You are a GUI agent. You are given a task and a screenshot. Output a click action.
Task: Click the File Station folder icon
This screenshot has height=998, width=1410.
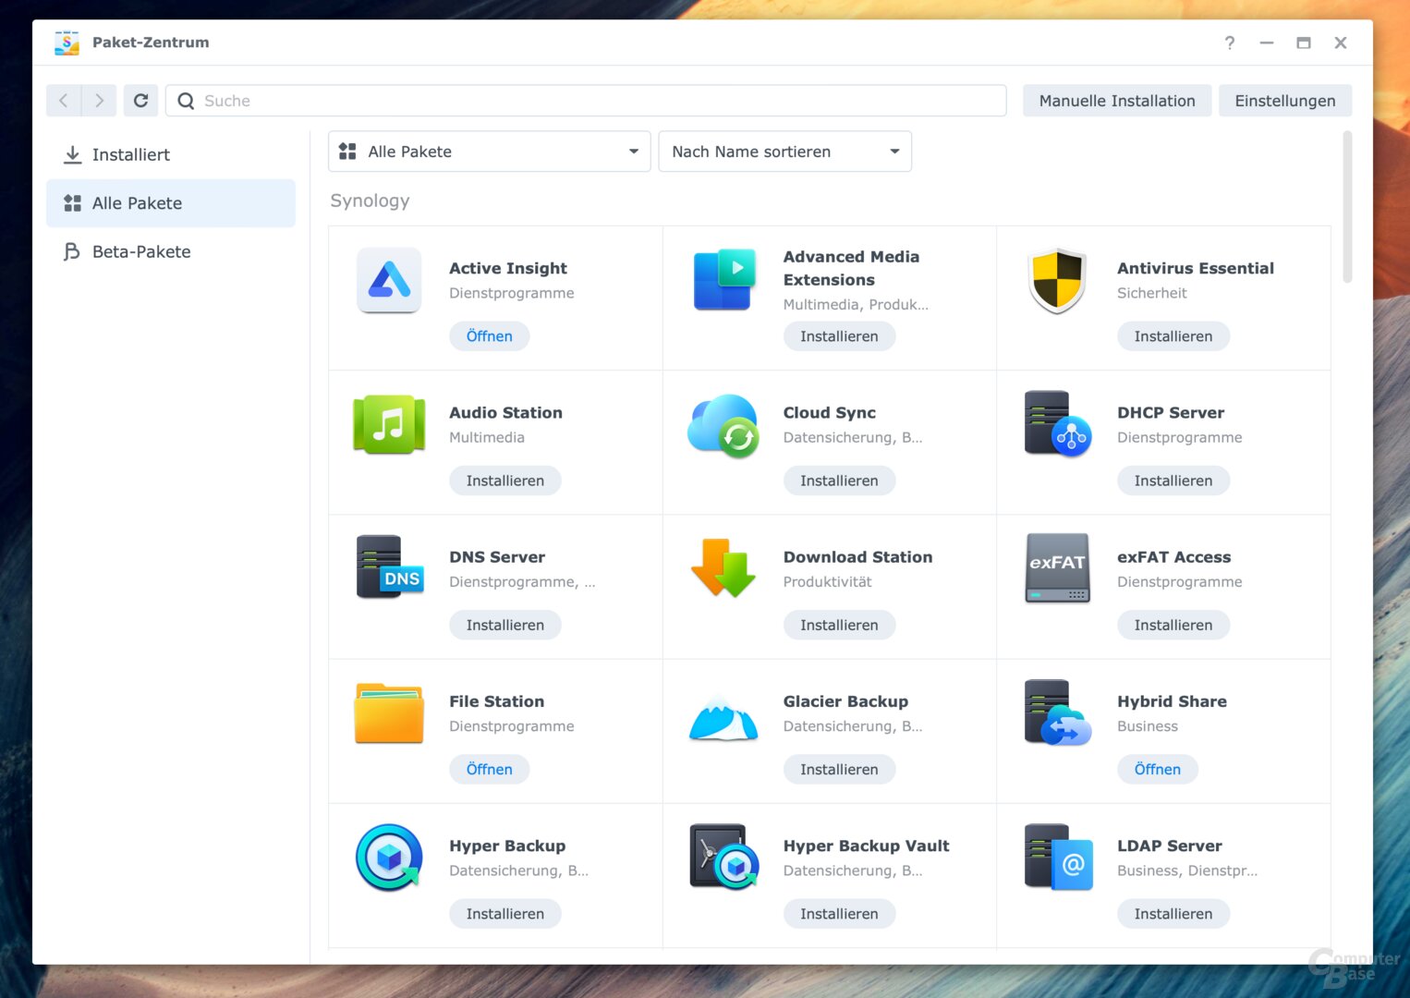[x=389, y=712]
